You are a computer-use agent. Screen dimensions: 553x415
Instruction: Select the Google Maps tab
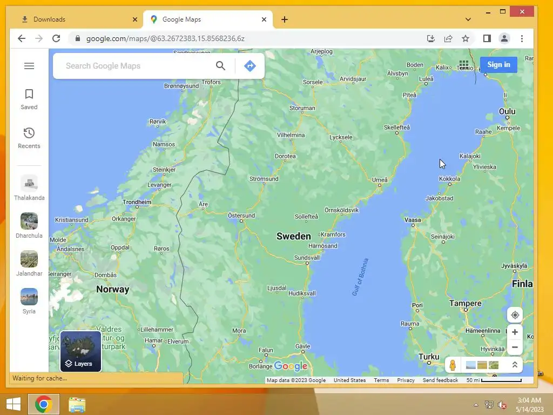point(208,19)
